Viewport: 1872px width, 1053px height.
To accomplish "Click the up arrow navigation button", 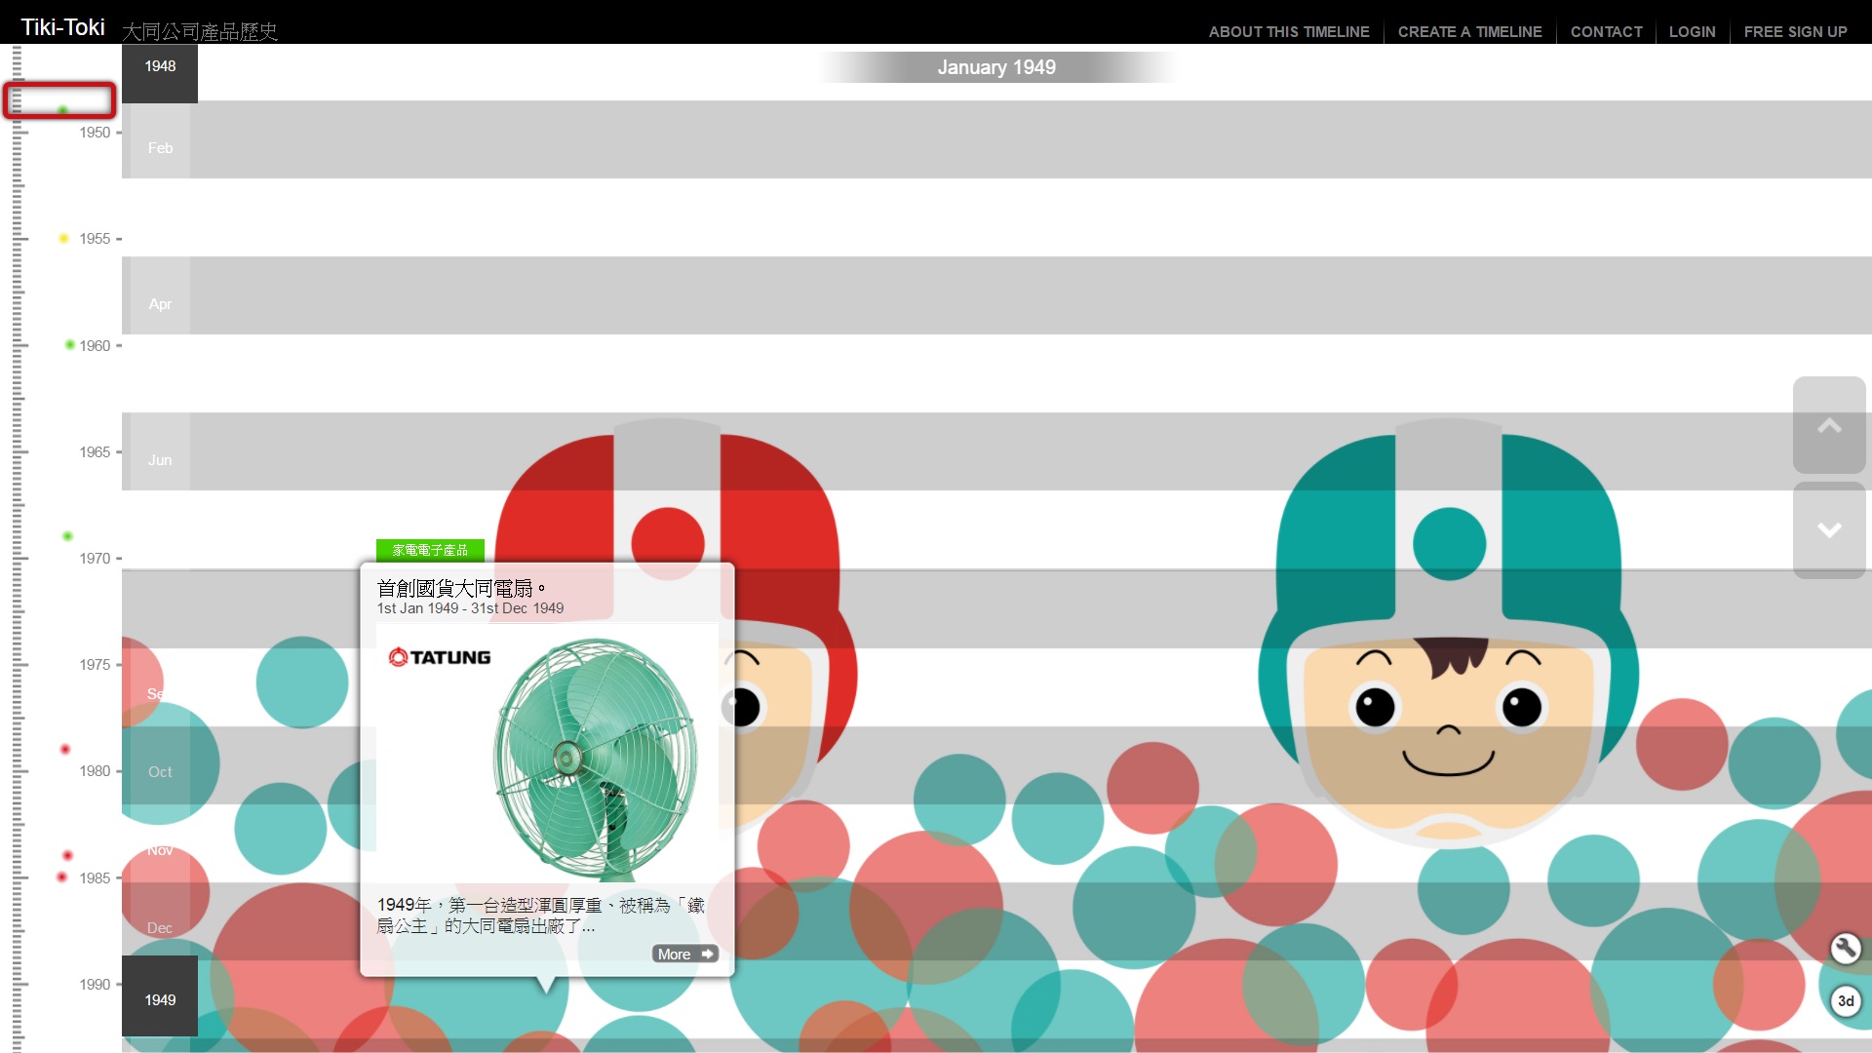I will (x=1829, y=425).
